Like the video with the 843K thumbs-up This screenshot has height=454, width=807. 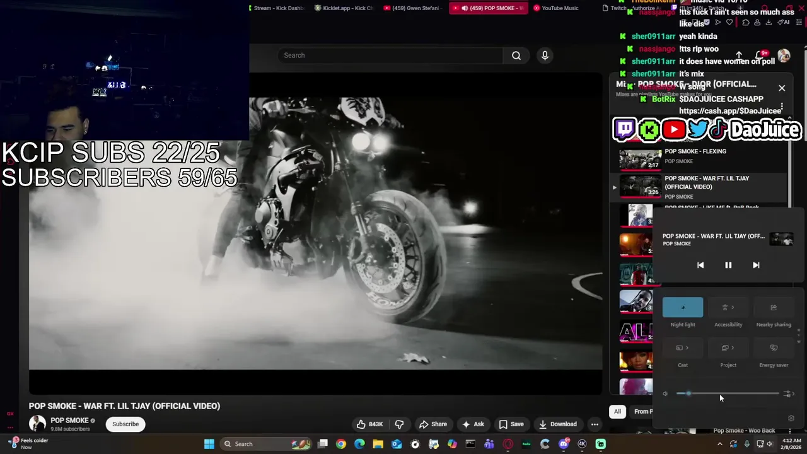pos(370,424)
